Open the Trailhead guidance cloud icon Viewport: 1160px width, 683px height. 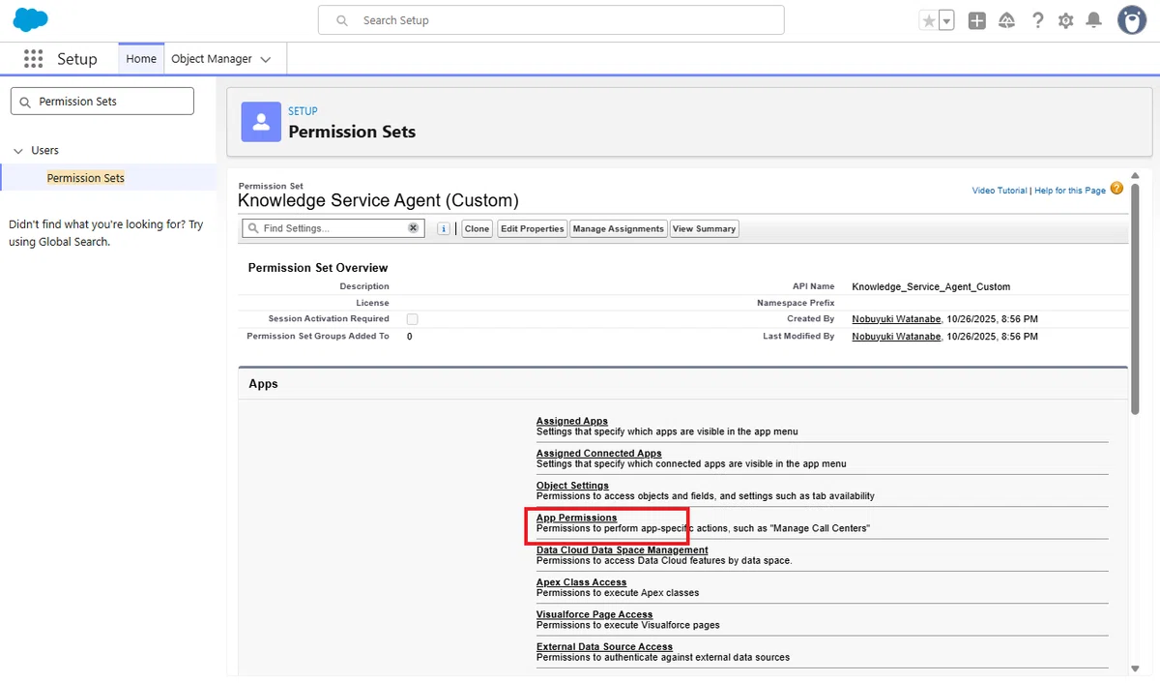pyautogui.click(x=1007, y=20)
